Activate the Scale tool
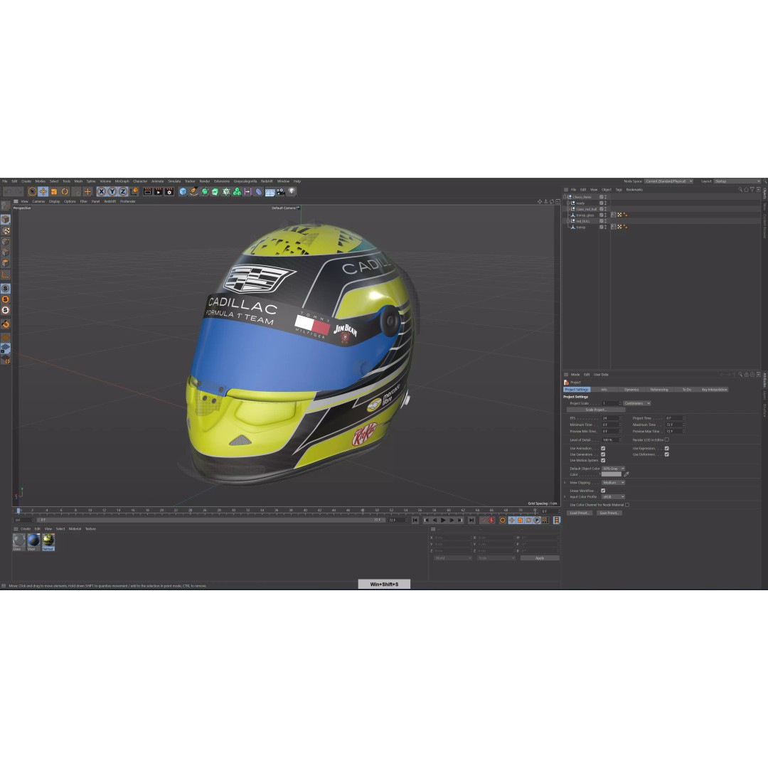Viewport: 768px width, 768px height. click(x=54, y=191)
